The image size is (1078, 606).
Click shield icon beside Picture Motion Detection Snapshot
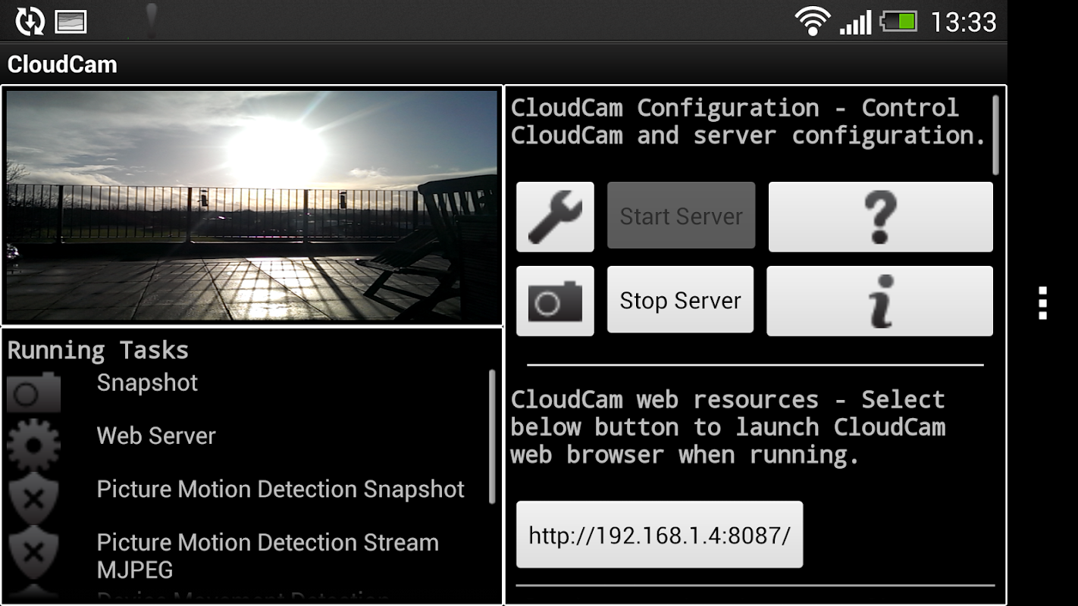click(x=33, y=498)
